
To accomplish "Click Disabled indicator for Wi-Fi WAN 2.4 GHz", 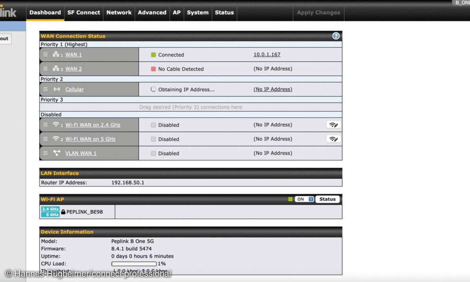I will click(x=154, y=125).
